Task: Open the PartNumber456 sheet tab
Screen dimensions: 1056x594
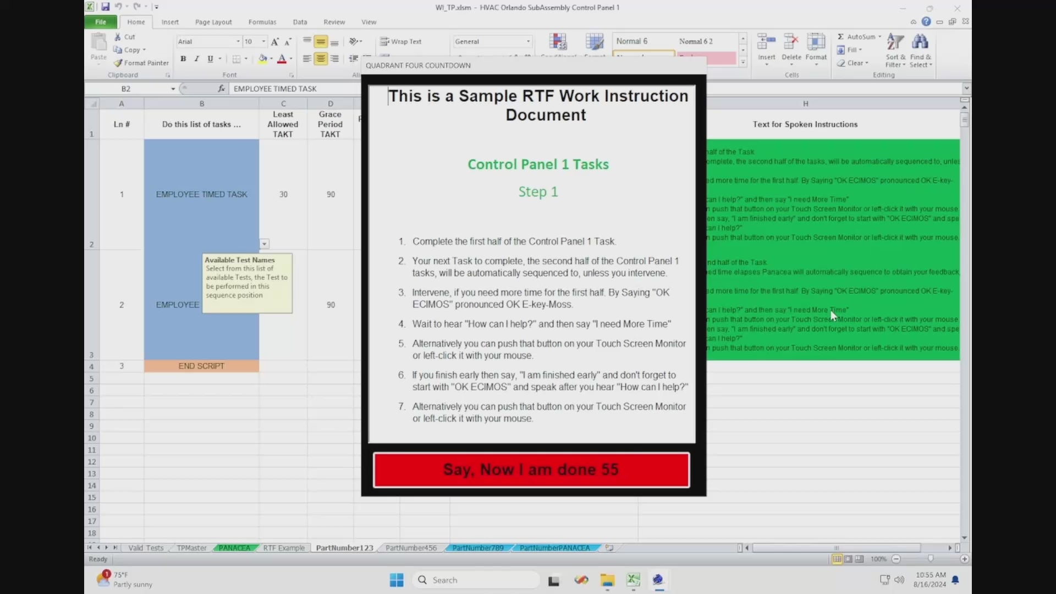Action: point(411,548)
